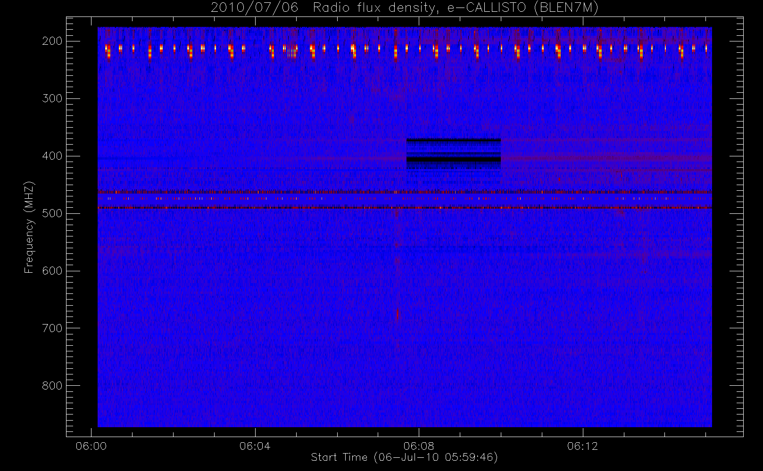Click the 06:04 time tick label
Screen dimensions: 763x471
(255, 446)
